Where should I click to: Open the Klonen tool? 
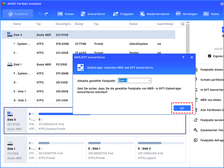tap(66, 14)
